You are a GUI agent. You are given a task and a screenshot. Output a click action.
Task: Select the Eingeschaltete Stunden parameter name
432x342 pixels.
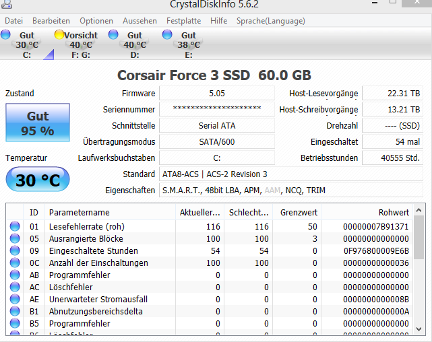94,250
